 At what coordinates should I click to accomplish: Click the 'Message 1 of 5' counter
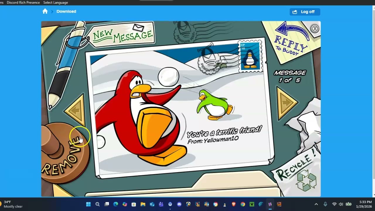pos(290,76)
